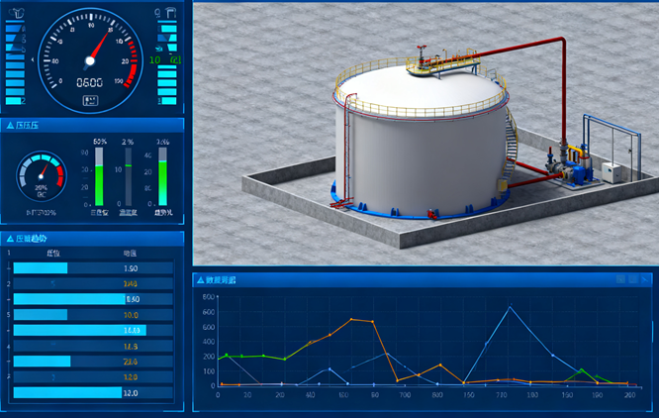This screenshot has height=418, width=659.
Task: Collapse the gauge panel via its header triangle
Action: coord(10,126)
